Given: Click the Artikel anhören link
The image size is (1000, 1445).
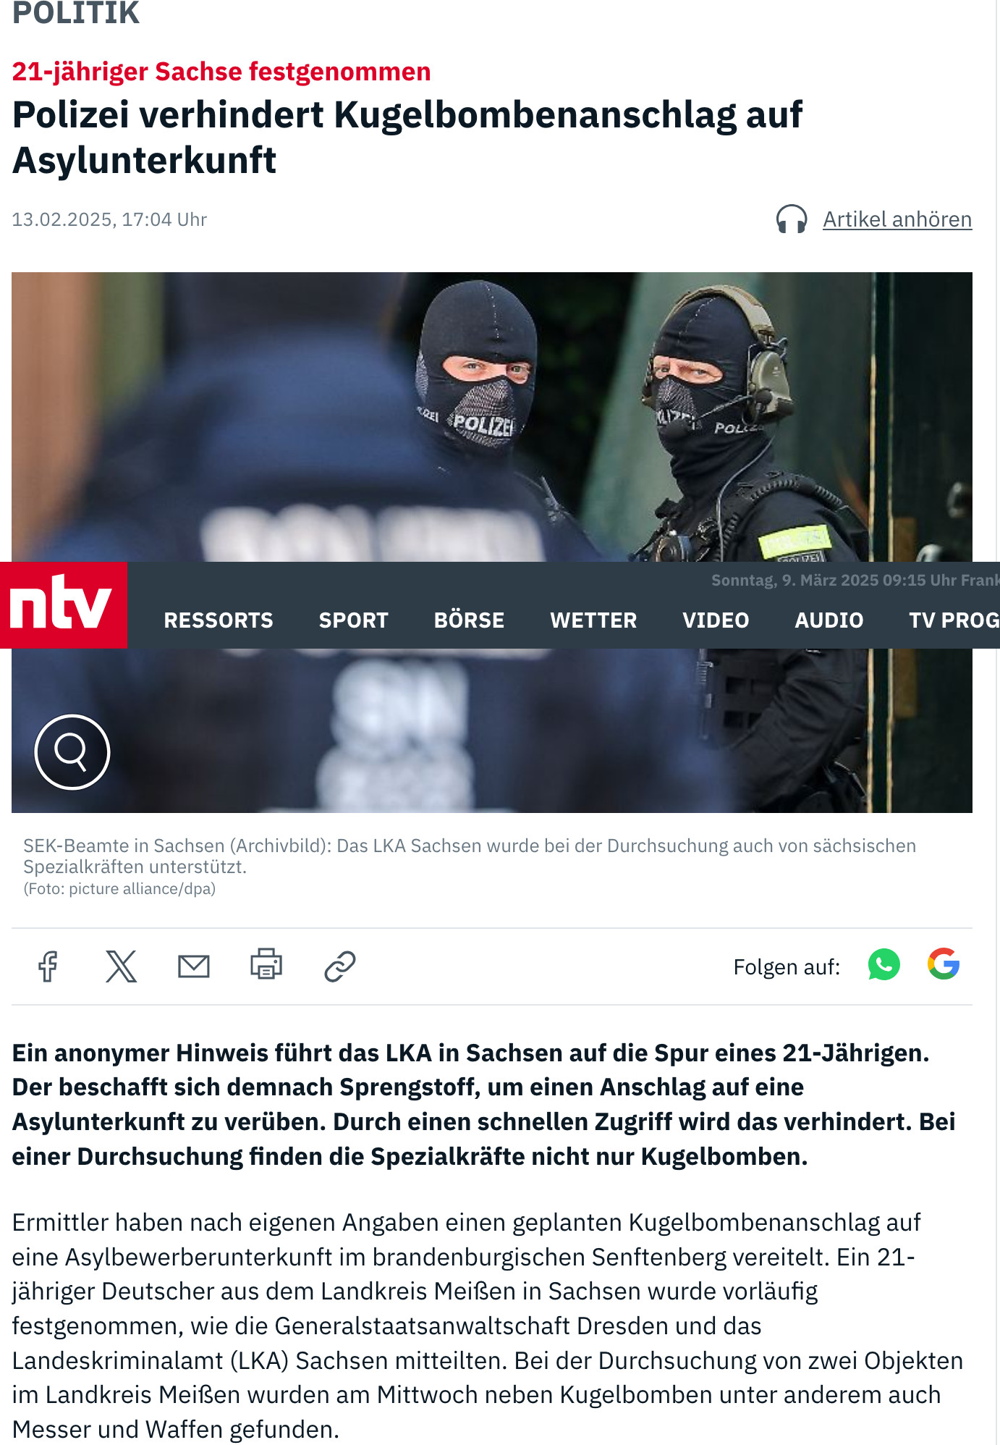Looking at the screenshot, I should coord(897,219).
